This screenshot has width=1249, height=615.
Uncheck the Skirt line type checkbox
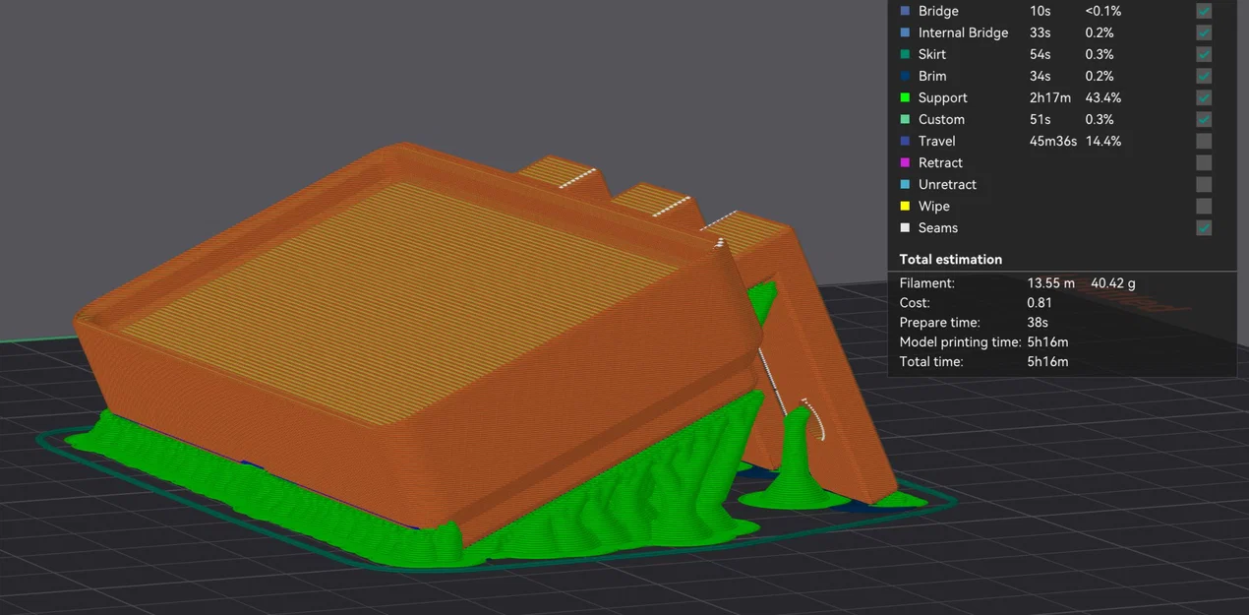pyautogui.click(x=1204, y=54)
